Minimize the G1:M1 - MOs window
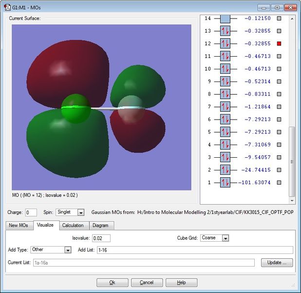This screenshot has width=301, height=293. click(264, 8)
